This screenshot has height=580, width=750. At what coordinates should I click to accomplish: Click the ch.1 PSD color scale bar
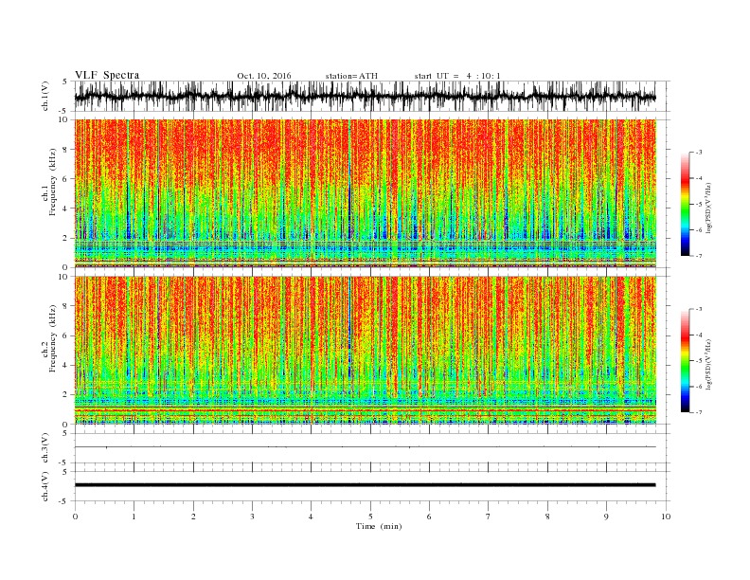(x=685, y=204)
